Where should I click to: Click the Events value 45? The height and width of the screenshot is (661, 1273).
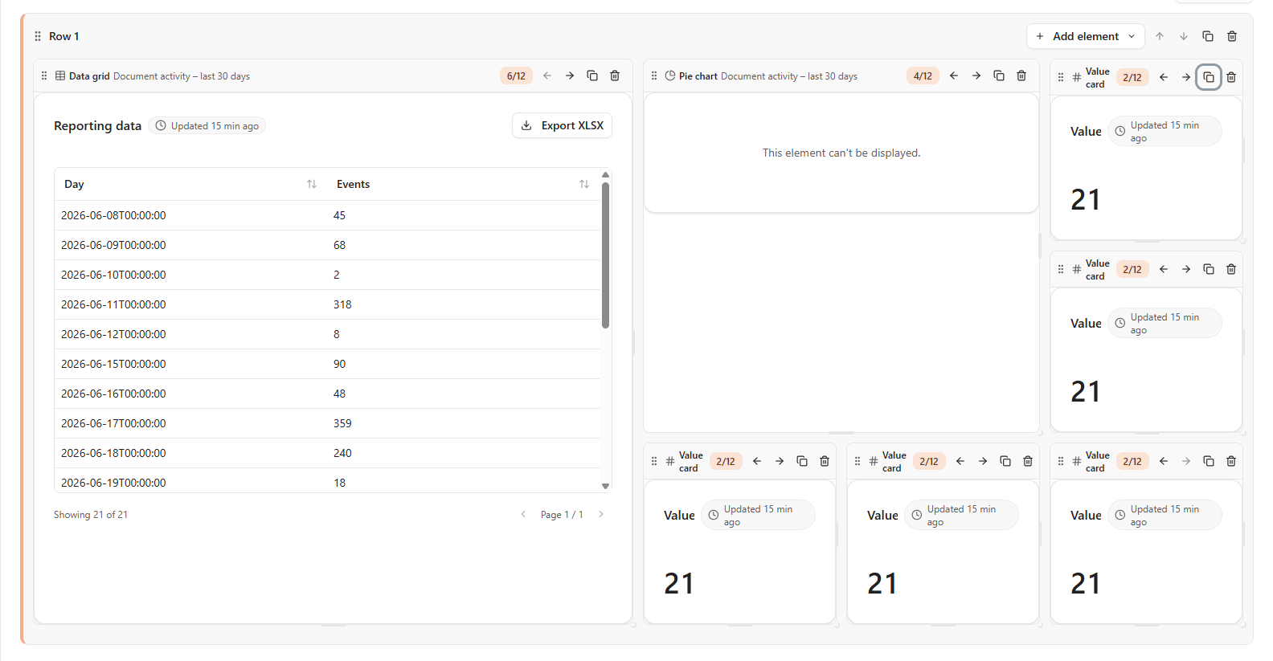(x=339, y=215)
